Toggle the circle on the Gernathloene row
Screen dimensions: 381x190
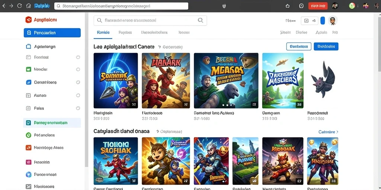tap(78, 82)
